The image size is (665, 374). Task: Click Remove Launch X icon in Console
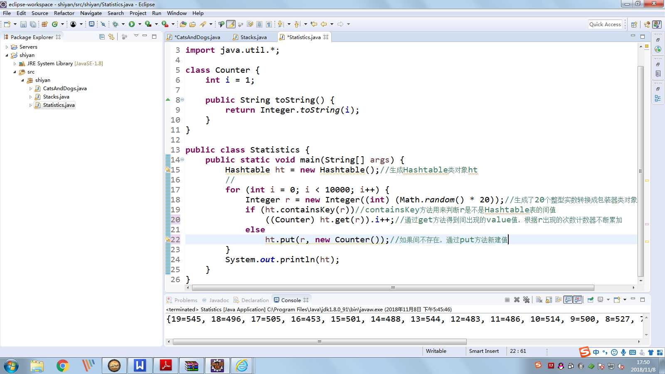(x=517, y=300)
